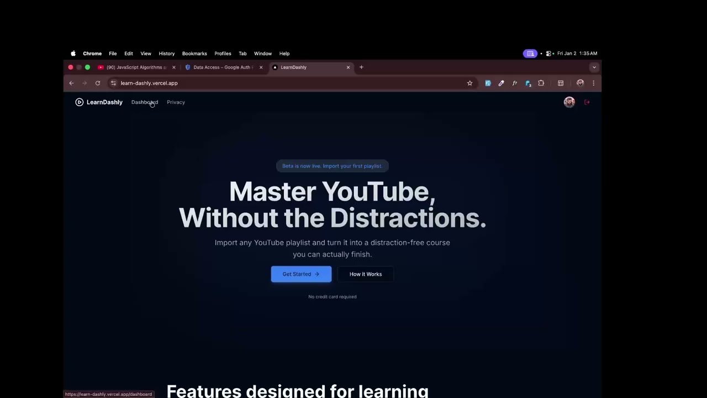707x398 pixels.
Task: Click the 'Features designed for learning' heading
Action: [297, 391]
